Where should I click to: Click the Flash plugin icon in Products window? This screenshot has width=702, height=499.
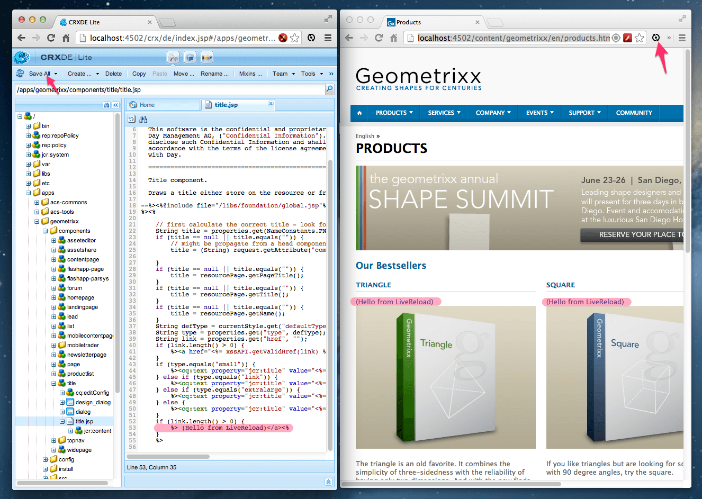point(627,38)
